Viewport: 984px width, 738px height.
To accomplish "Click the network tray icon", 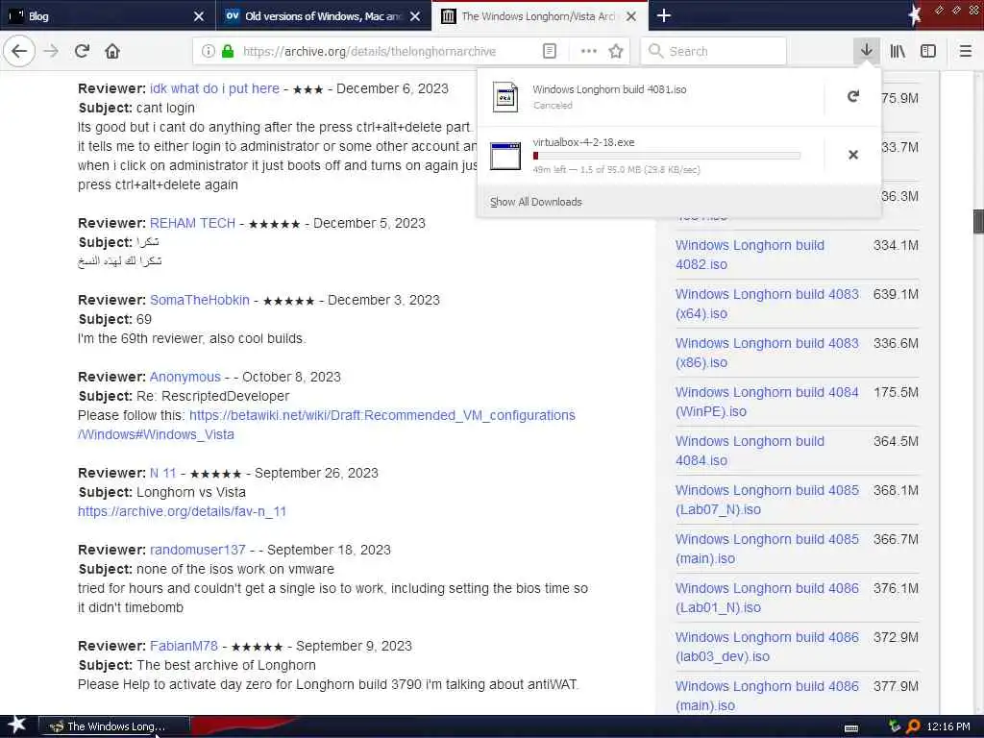I will (x=894, y=726).
